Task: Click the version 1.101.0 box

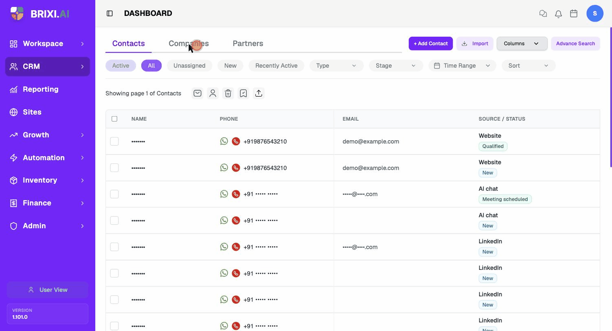Action: coord(48,314)
